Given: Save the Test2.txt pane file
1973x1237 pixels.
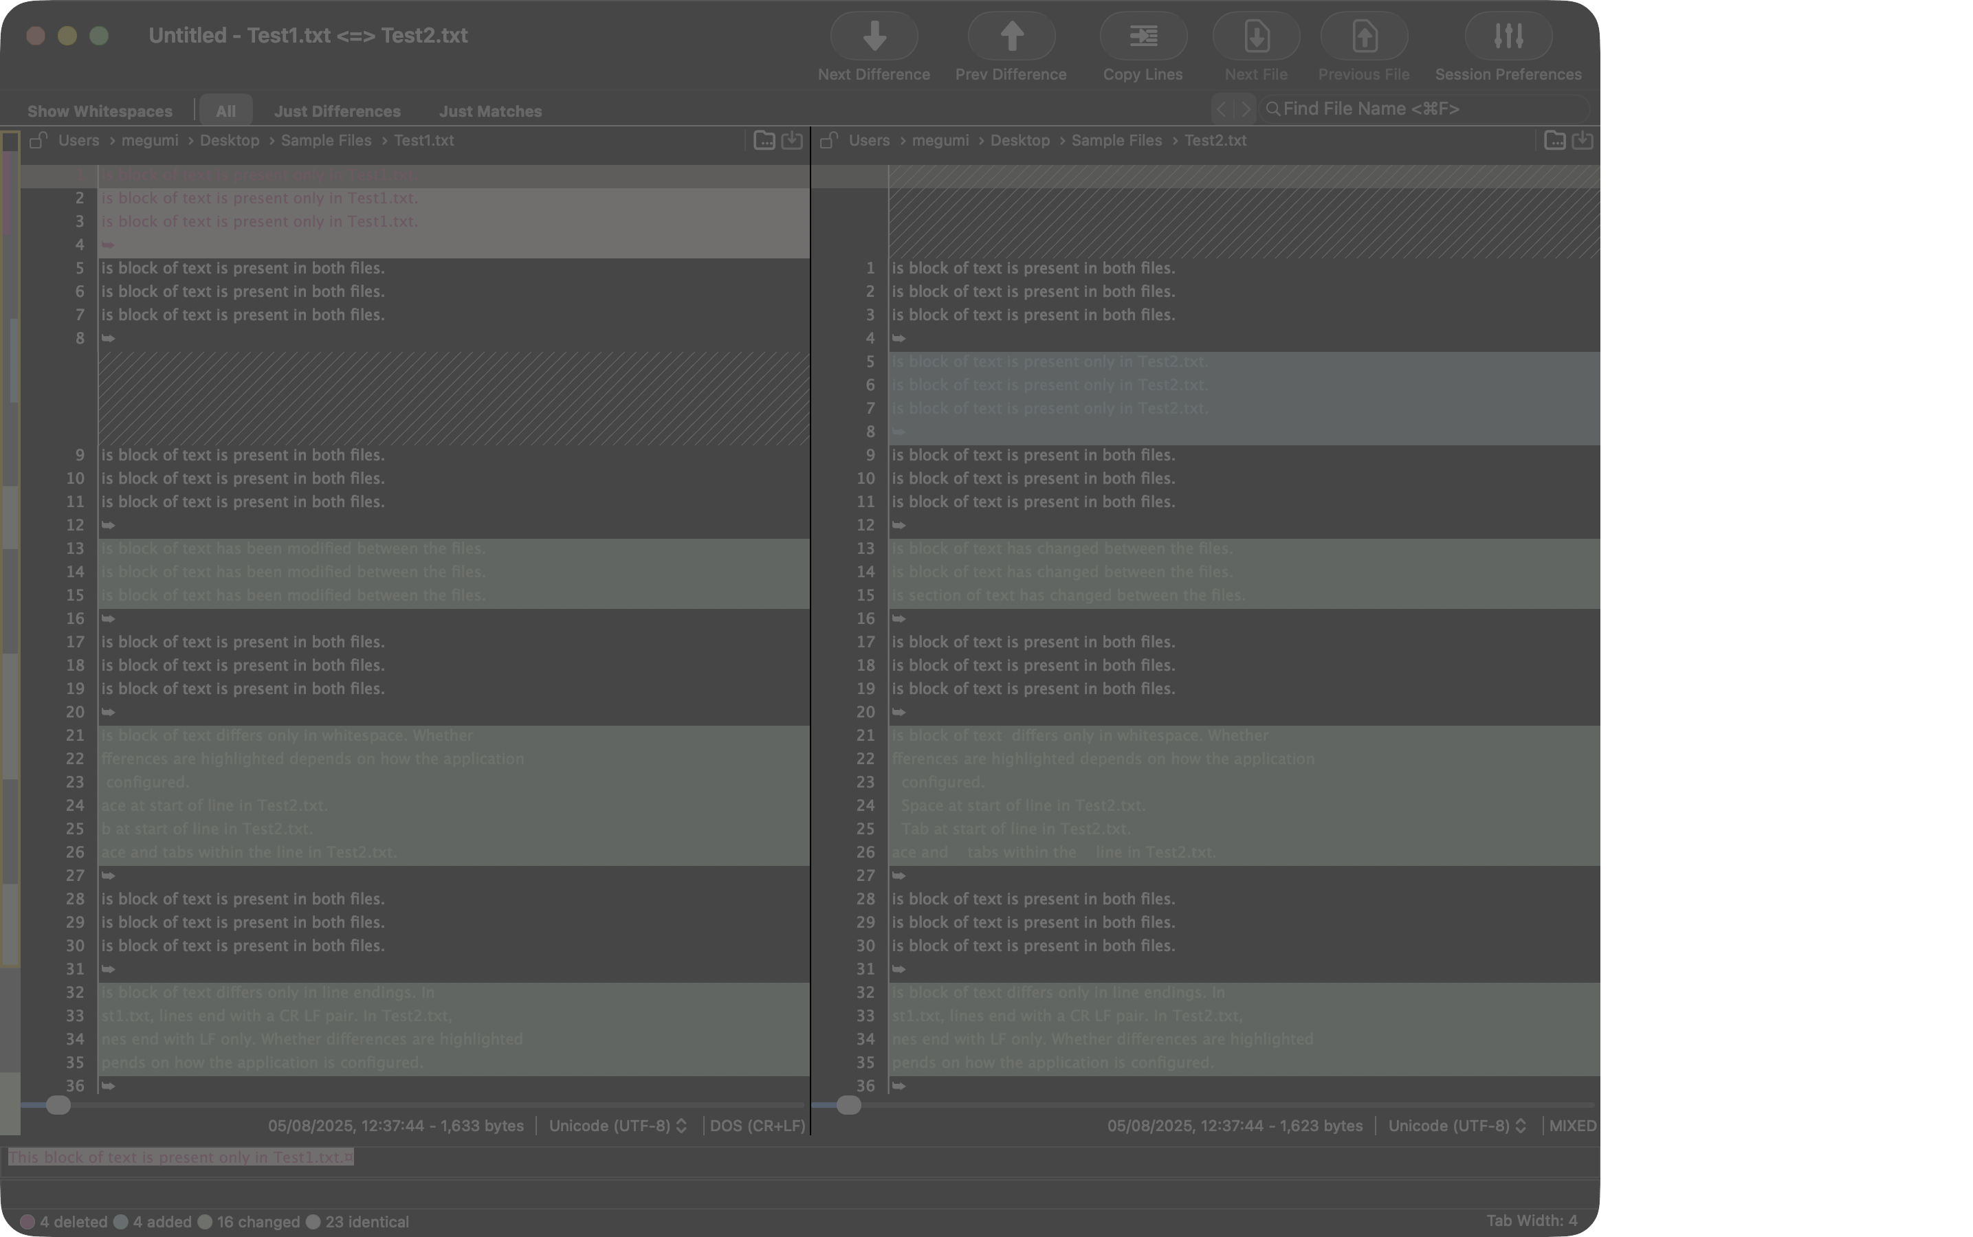Looking at the screenshot, I should [x=1582, y=140].
